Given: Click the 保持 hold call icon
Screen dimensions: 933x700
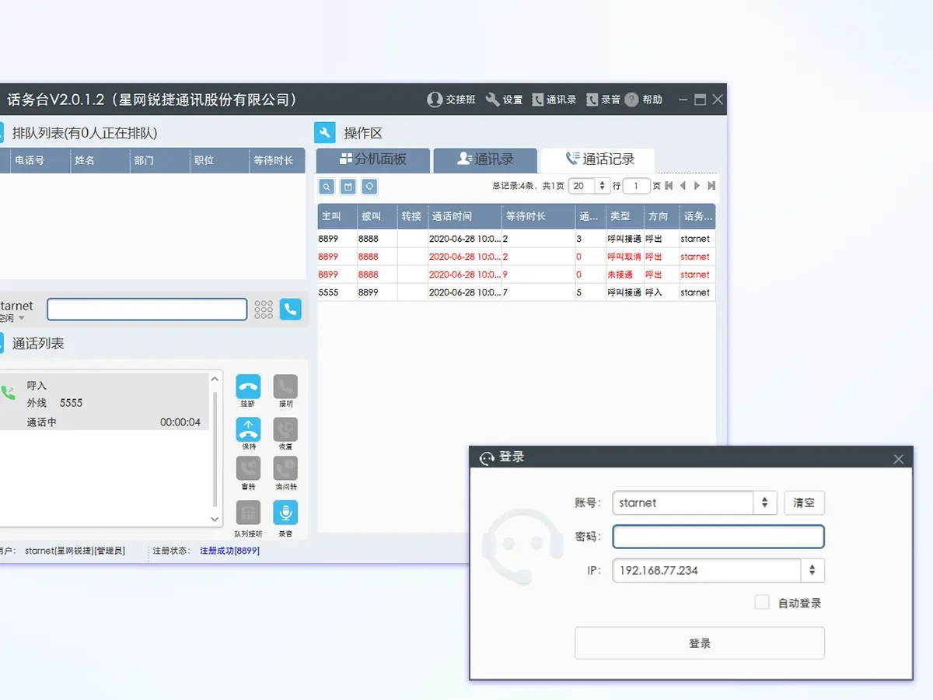Looking at the screenshot, I should (x=248, y=429).
